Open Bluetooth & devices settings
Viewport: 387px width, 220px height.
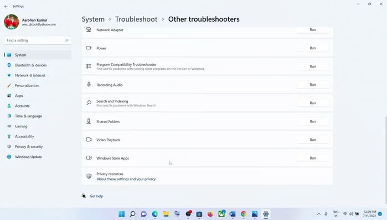[38, 65]
